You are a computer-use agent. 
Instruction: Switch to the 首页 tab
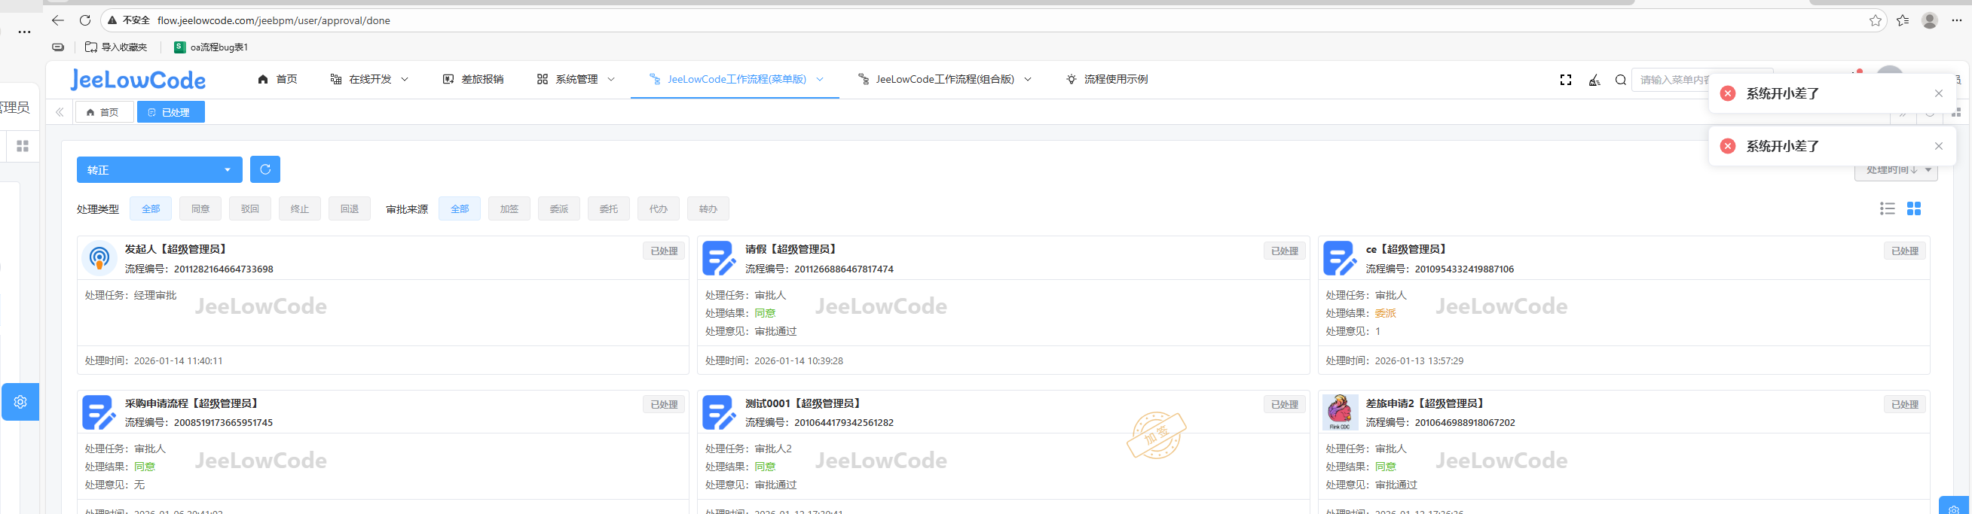click(x=103, y=112)
